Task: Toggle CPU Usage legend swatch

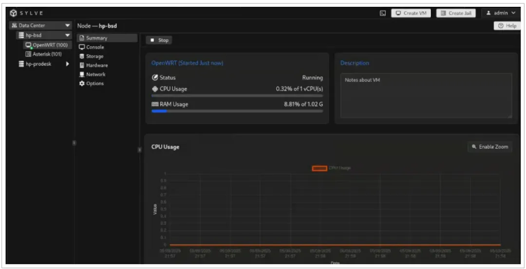Action: point(319,168)
